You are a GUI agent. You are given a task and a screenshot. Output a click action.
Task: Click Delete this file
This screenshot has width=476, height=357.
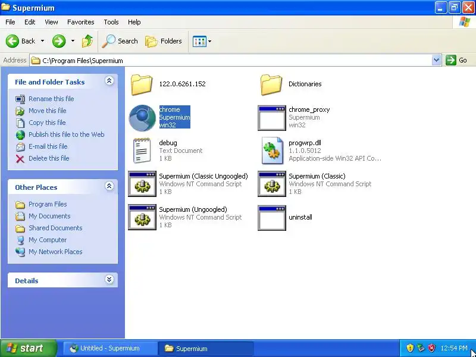click(x=49, y=158)
